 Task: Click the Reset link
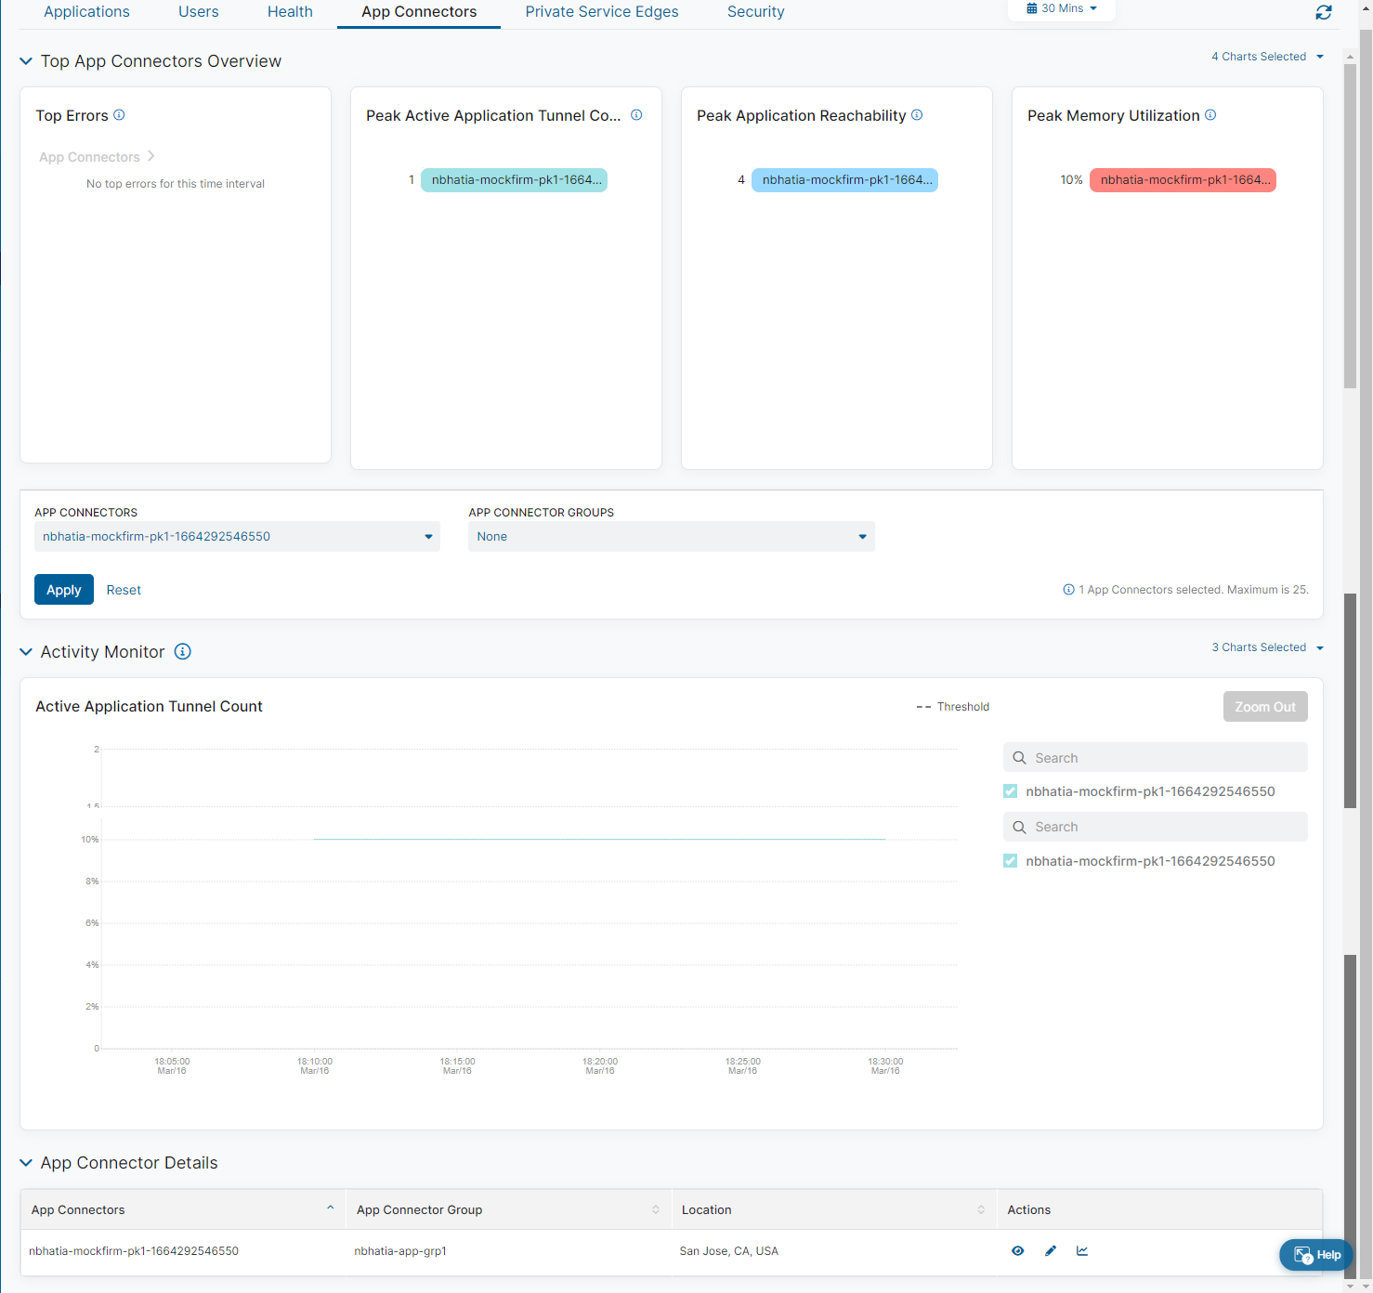pos(124,590)
